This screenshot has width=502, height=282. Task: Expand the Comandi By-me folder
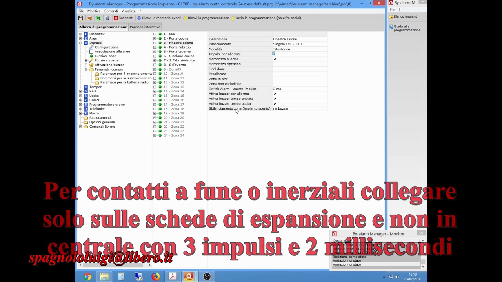[80, 127]
